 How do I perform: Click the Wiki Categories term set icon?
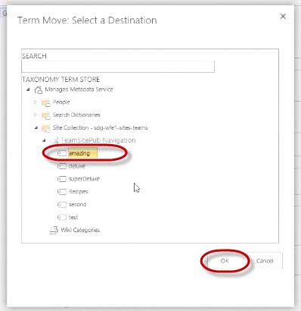(54, 230)
